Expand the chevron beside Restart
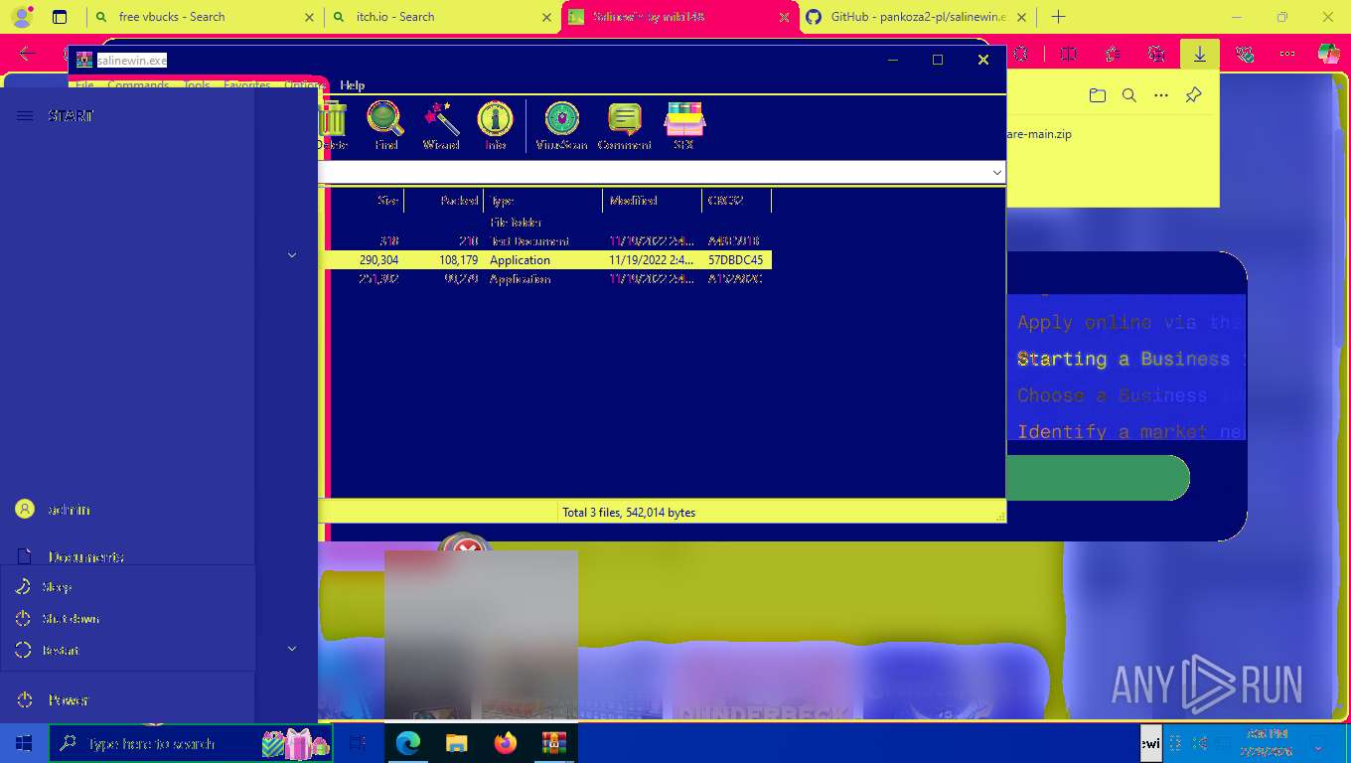The width and height of the screenshot is (1351, 763). point(292,649)
